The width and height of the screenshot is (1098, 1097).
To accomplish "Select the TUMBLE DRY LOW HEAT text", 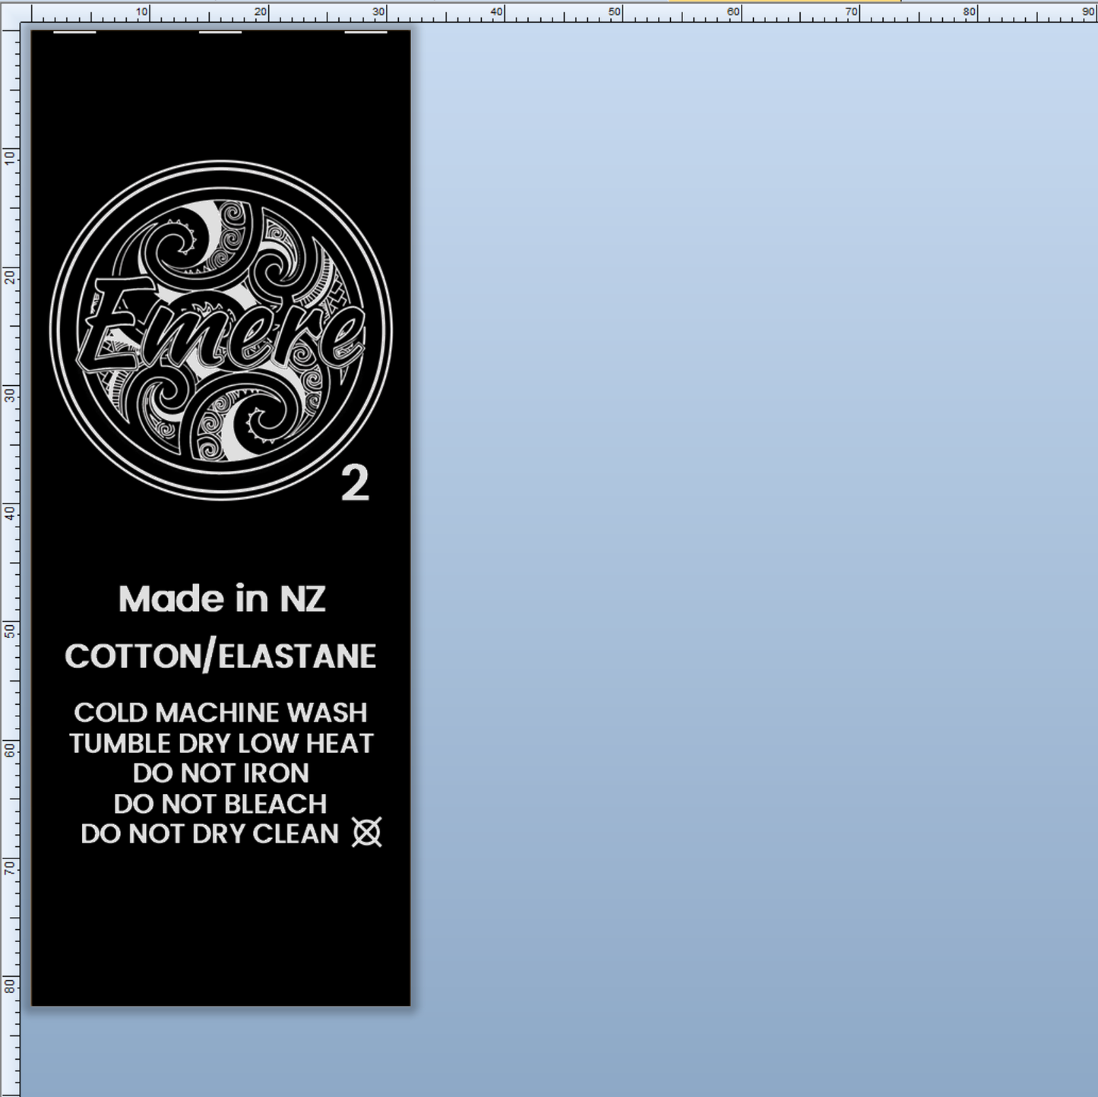I will 220,743.
